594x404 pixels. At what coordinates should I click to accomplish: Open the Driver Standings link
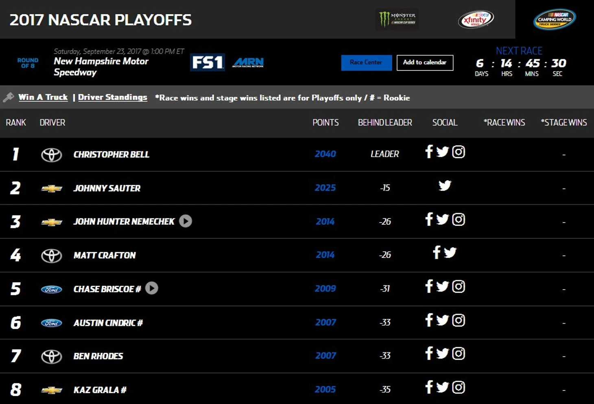(x=113, y=97)
